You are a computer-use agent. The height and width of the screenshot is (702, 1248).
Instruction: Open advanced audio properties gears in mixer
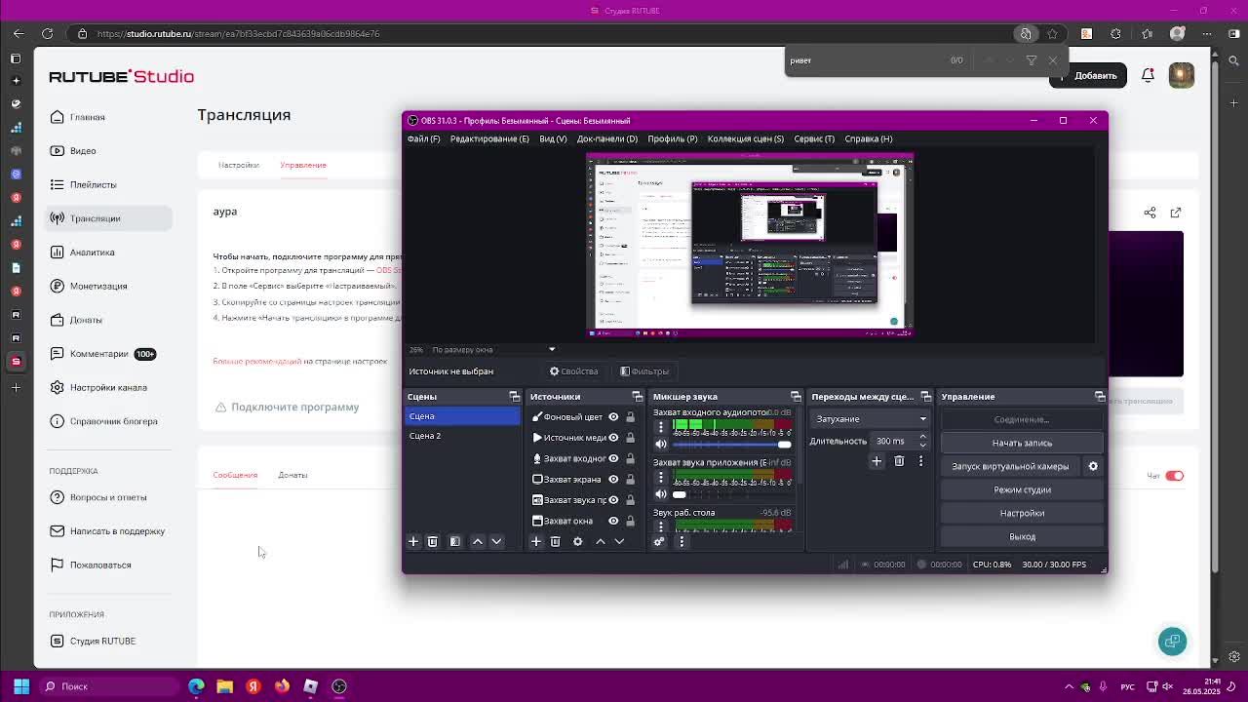pos(659,541)
